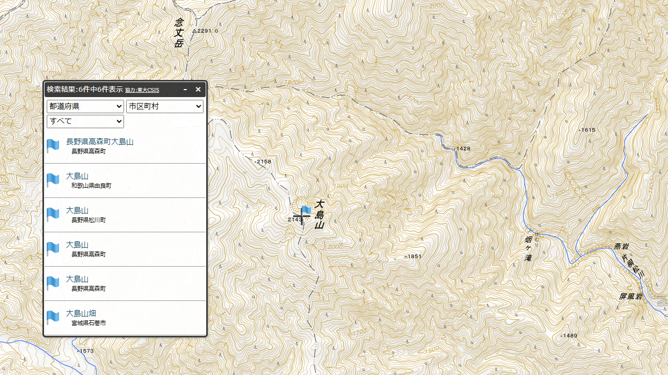Click the blue flag marker on the map
The image size is (668, 375).
click(x=306, y=210)
